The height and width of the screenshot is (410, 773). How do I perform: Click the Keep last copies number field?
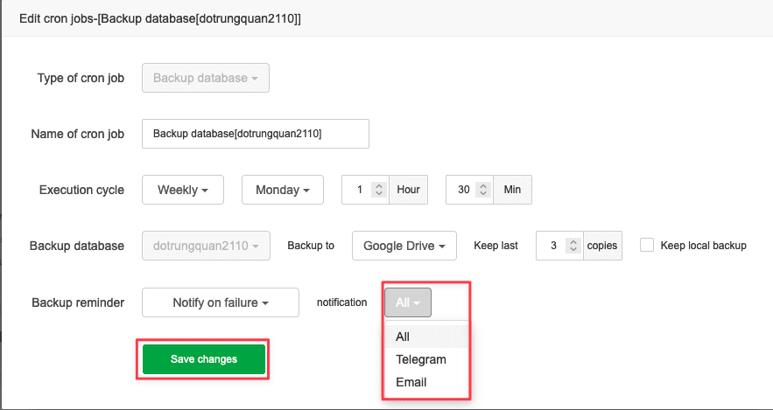(552, 246)
